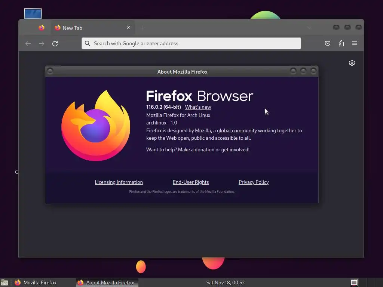Click the Firefox View icon in tab bar

coord(42,28)
